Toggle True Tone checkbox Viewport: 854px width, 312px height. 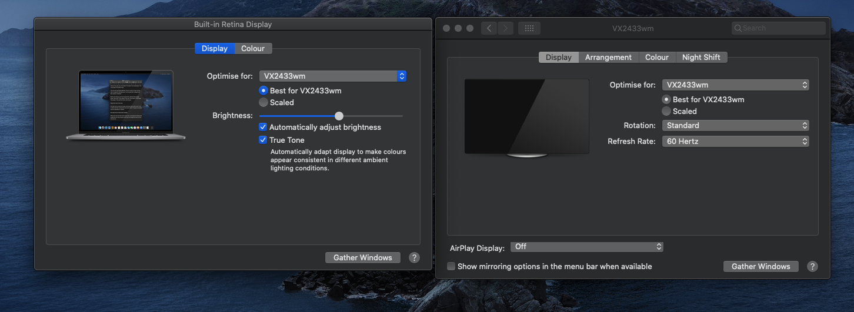coord(263,140)
